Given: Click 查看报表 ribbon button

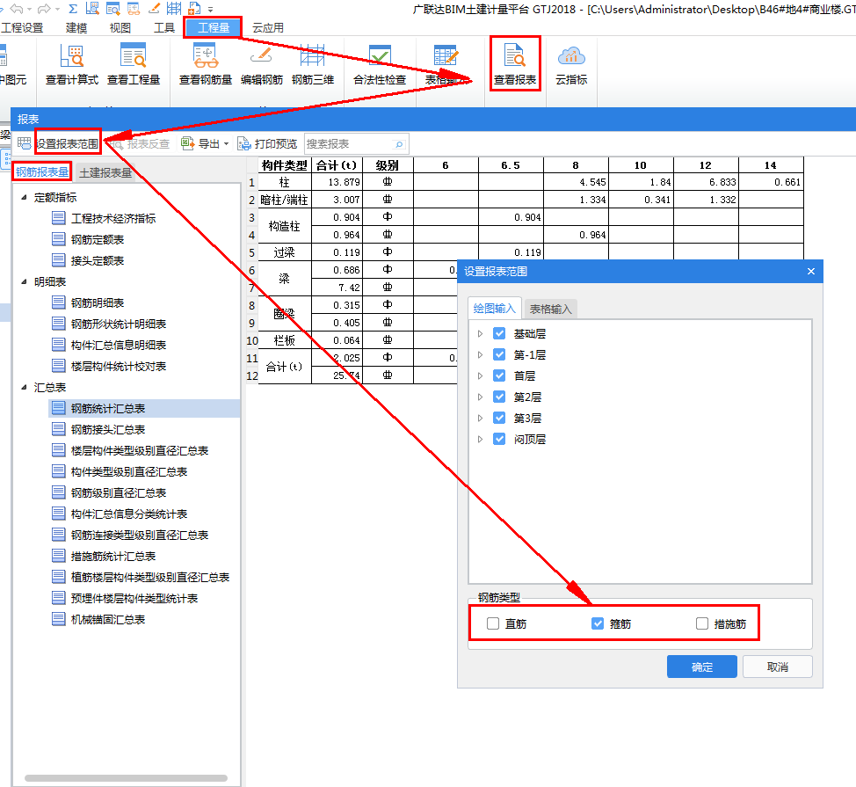Looking at the screenshot, I should pos(515,64).
